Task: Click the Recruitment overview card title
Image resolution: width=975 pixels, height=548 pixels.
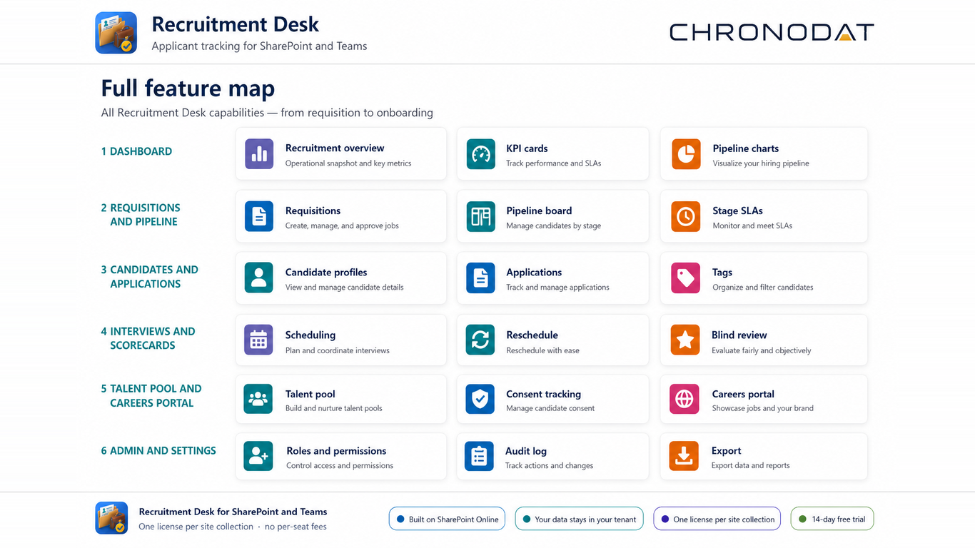Action: [x=335, y=148]
